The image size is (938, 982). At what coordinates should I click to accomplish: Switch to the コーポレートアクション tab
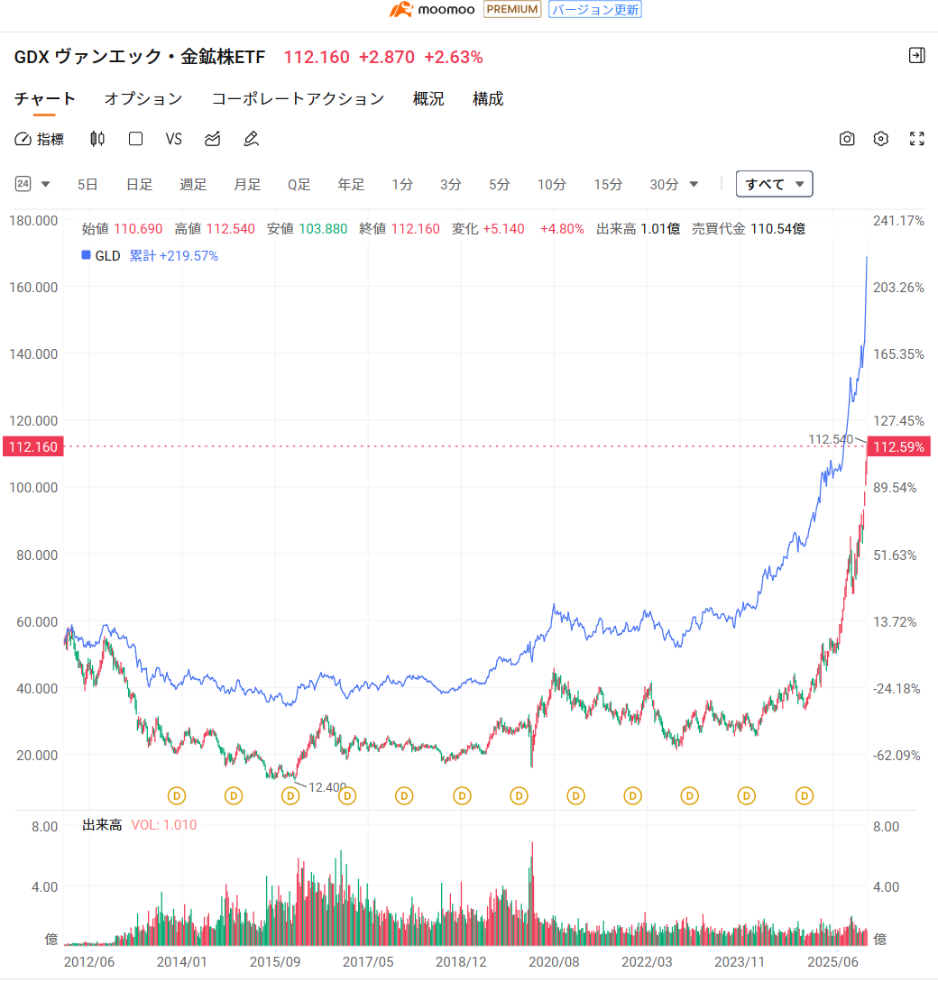[x=298, y=99]
